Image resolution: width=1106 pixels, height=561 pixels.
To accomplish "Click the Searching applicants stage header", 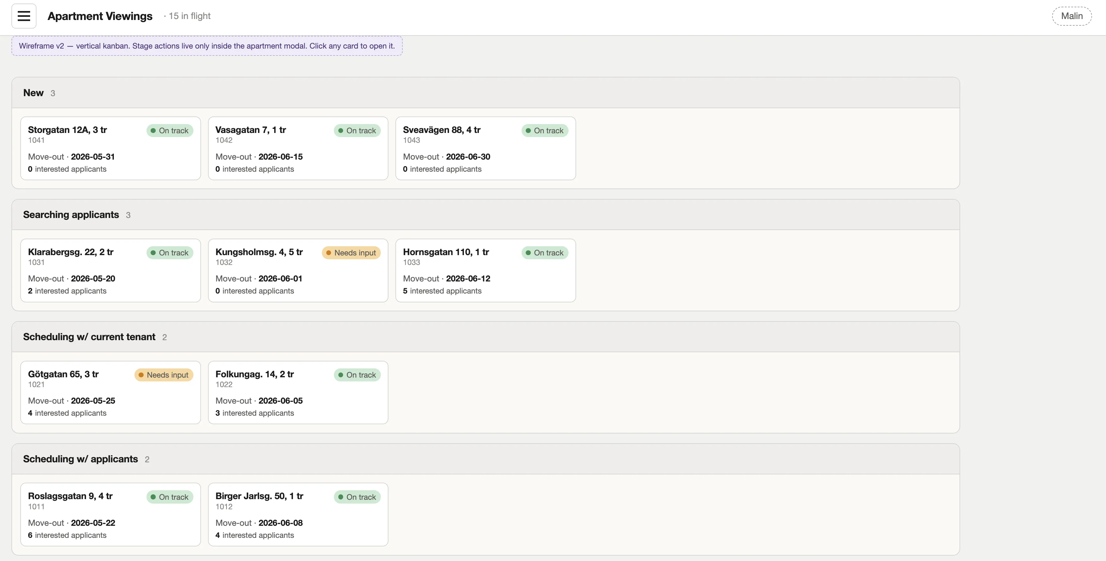I will pyautogui.click(x=485, y=215).
